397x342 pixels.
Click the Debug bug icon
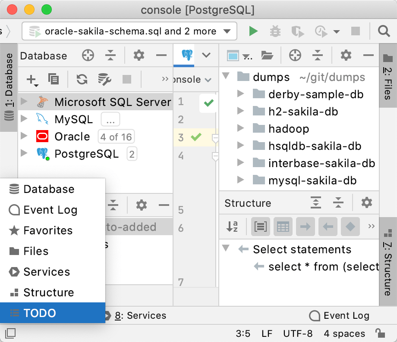[x=275, y=31]
